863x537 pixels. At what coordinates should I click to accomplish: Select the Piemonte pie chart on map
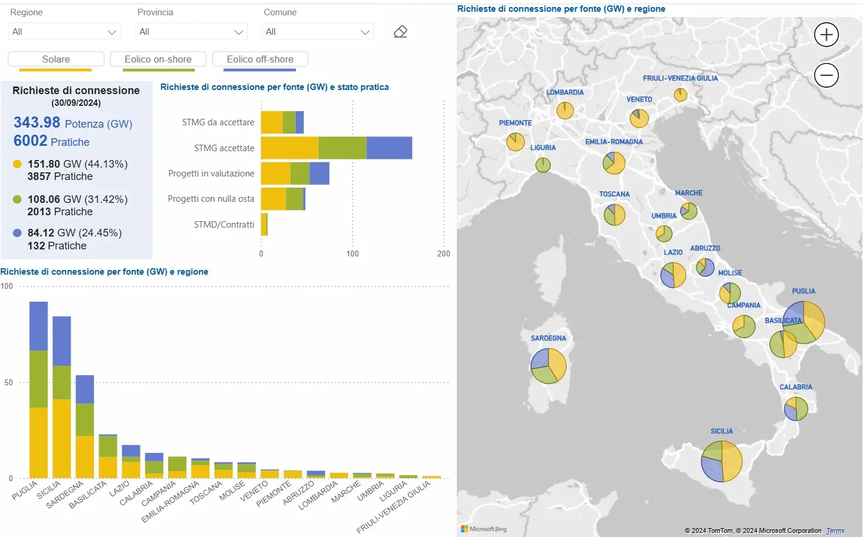tap(516, 142)
